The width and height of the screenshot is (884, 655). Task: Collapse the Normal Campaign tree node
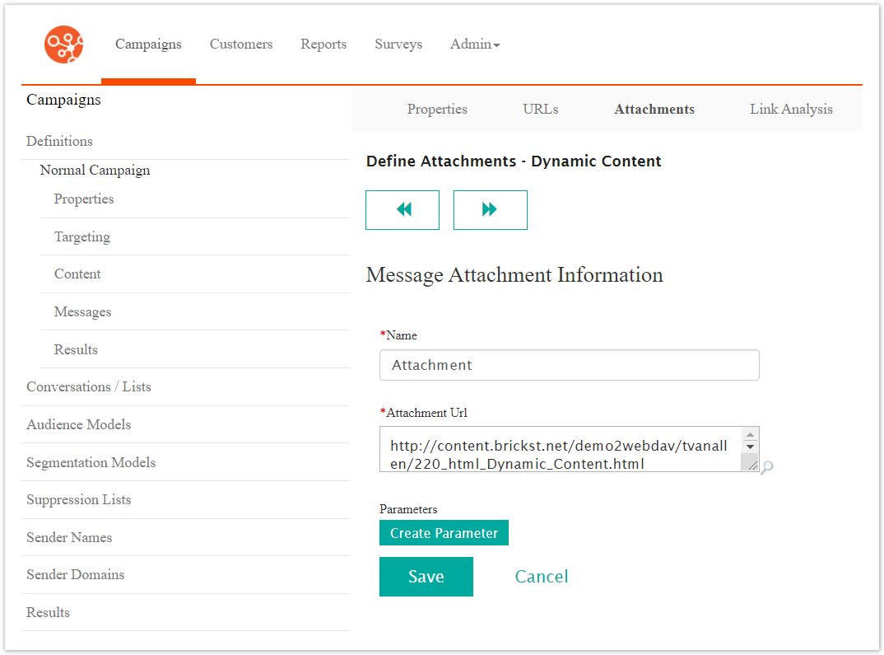95,170
